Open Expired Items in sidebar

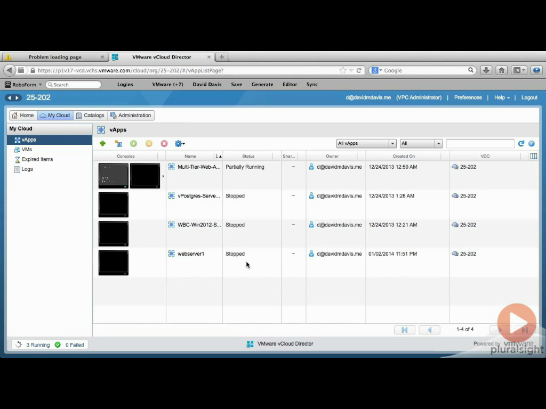pyautogui.click(x=34, y=159)
